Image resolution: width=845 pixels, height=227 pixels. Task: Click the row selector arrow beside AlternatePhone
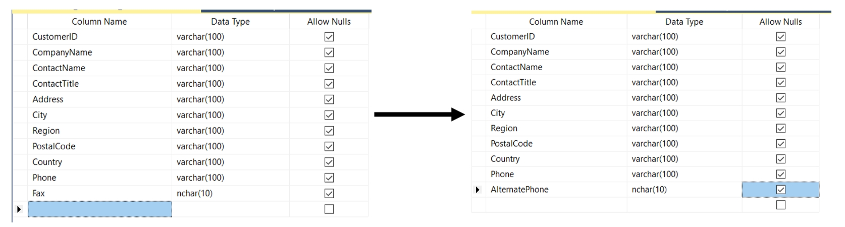pyautogui.click(x=478, y=190)
